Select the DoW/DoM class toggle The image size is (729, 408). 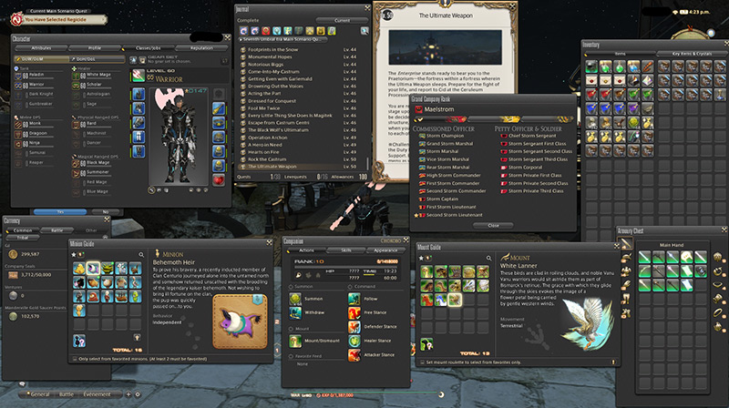[41, 59]
